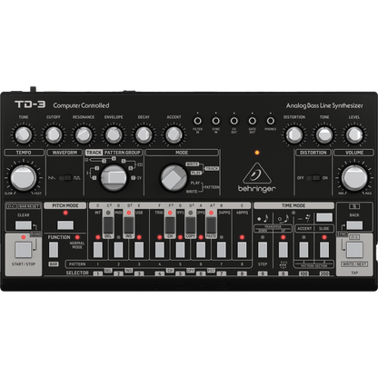
Task: Hit the START/STOP button
Action: (x=24, y=250)
